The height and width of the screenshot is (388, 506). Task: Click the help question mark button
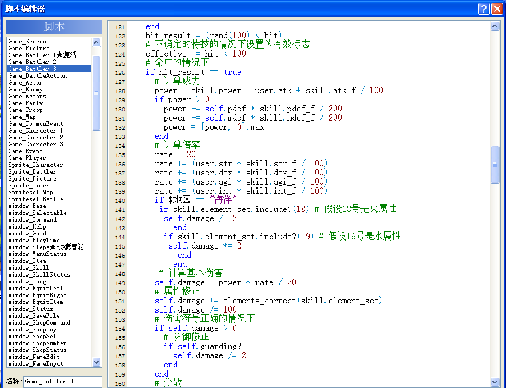(484, 9)
